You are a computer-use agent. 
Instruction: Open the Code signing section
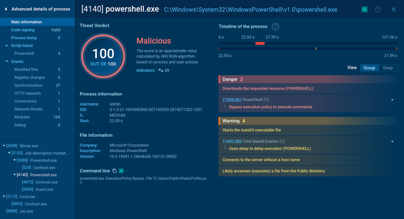(x=23, y=30)
